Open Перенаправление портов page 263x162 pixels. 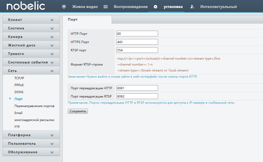[34, 106]
